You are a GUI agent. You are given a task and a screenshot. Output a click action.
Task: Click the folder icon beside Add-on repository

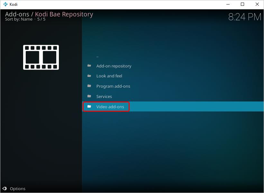(x=89, y=66)
